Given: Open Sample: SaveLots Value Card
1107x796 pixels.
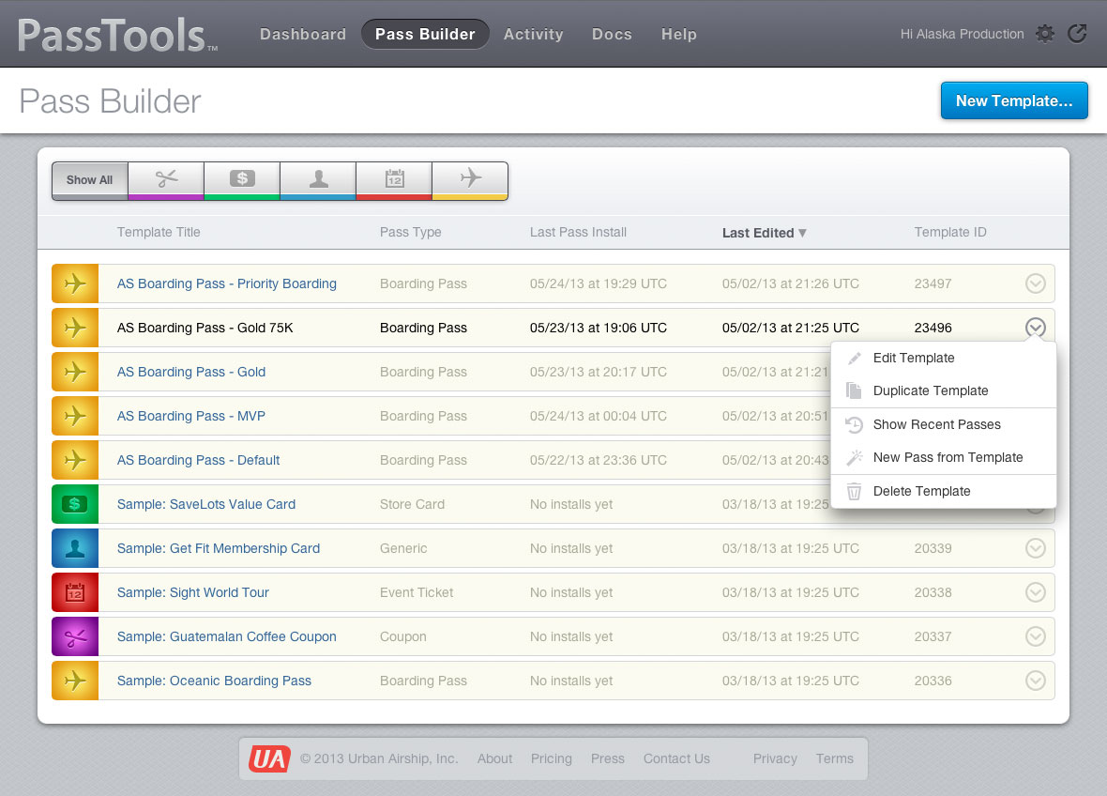Looking at the screenshot, I should pyautogui.click(x=206, y=504).
